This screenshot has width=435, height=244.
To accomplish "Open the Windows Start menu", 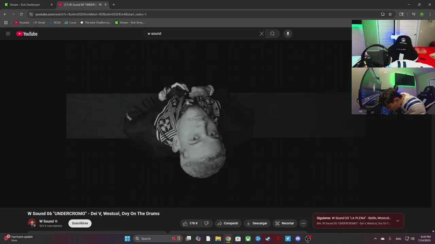I will [127, 239].
